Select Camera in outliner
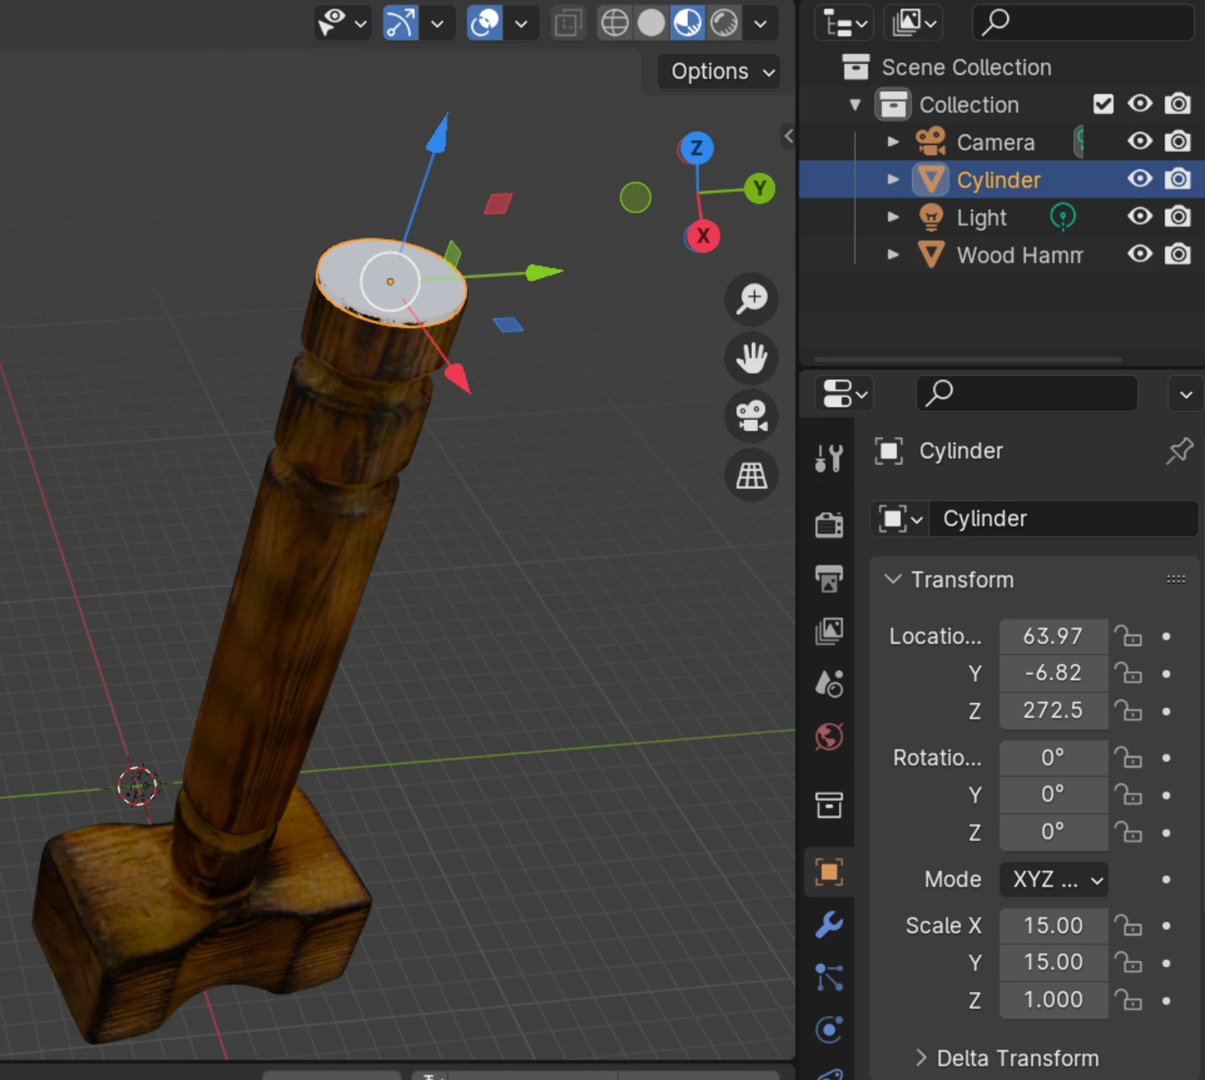This screenshot has width=1205, height=1080. [995, 143]
